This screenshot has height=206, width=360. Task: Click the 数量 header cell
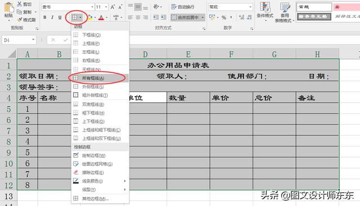(188, 98)
